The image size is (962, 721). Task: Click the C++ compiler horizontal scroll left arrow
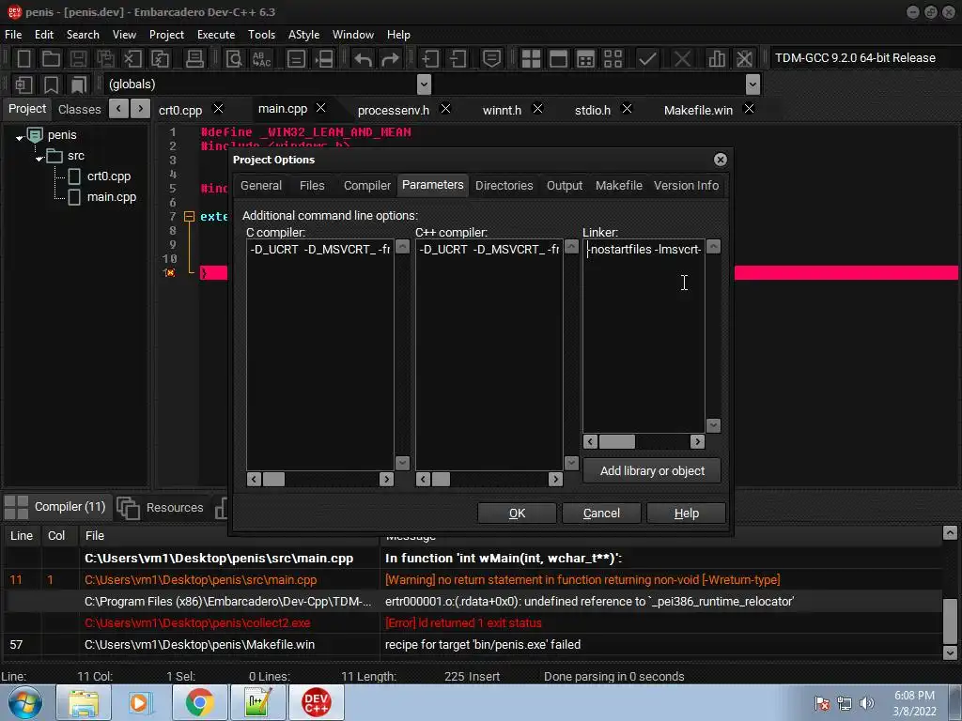(423, 480)
